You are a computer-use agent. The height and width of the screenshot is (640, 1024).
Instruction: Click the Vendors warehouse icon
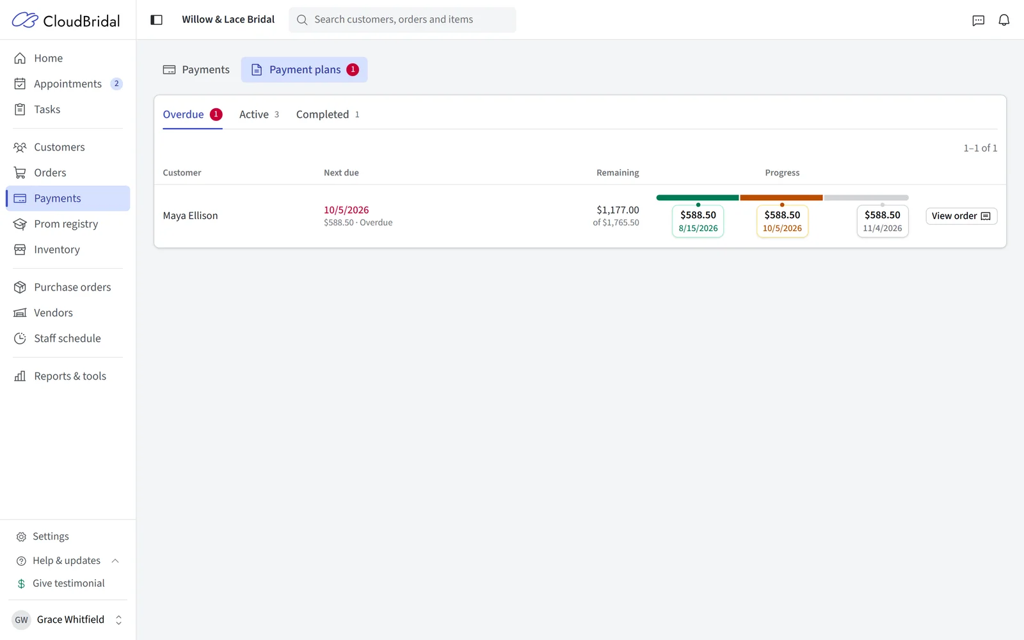[20, 313]
